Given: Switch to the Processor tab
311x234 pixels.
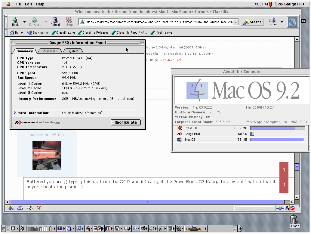Looking at the screenshot, I should pos(50,51).
